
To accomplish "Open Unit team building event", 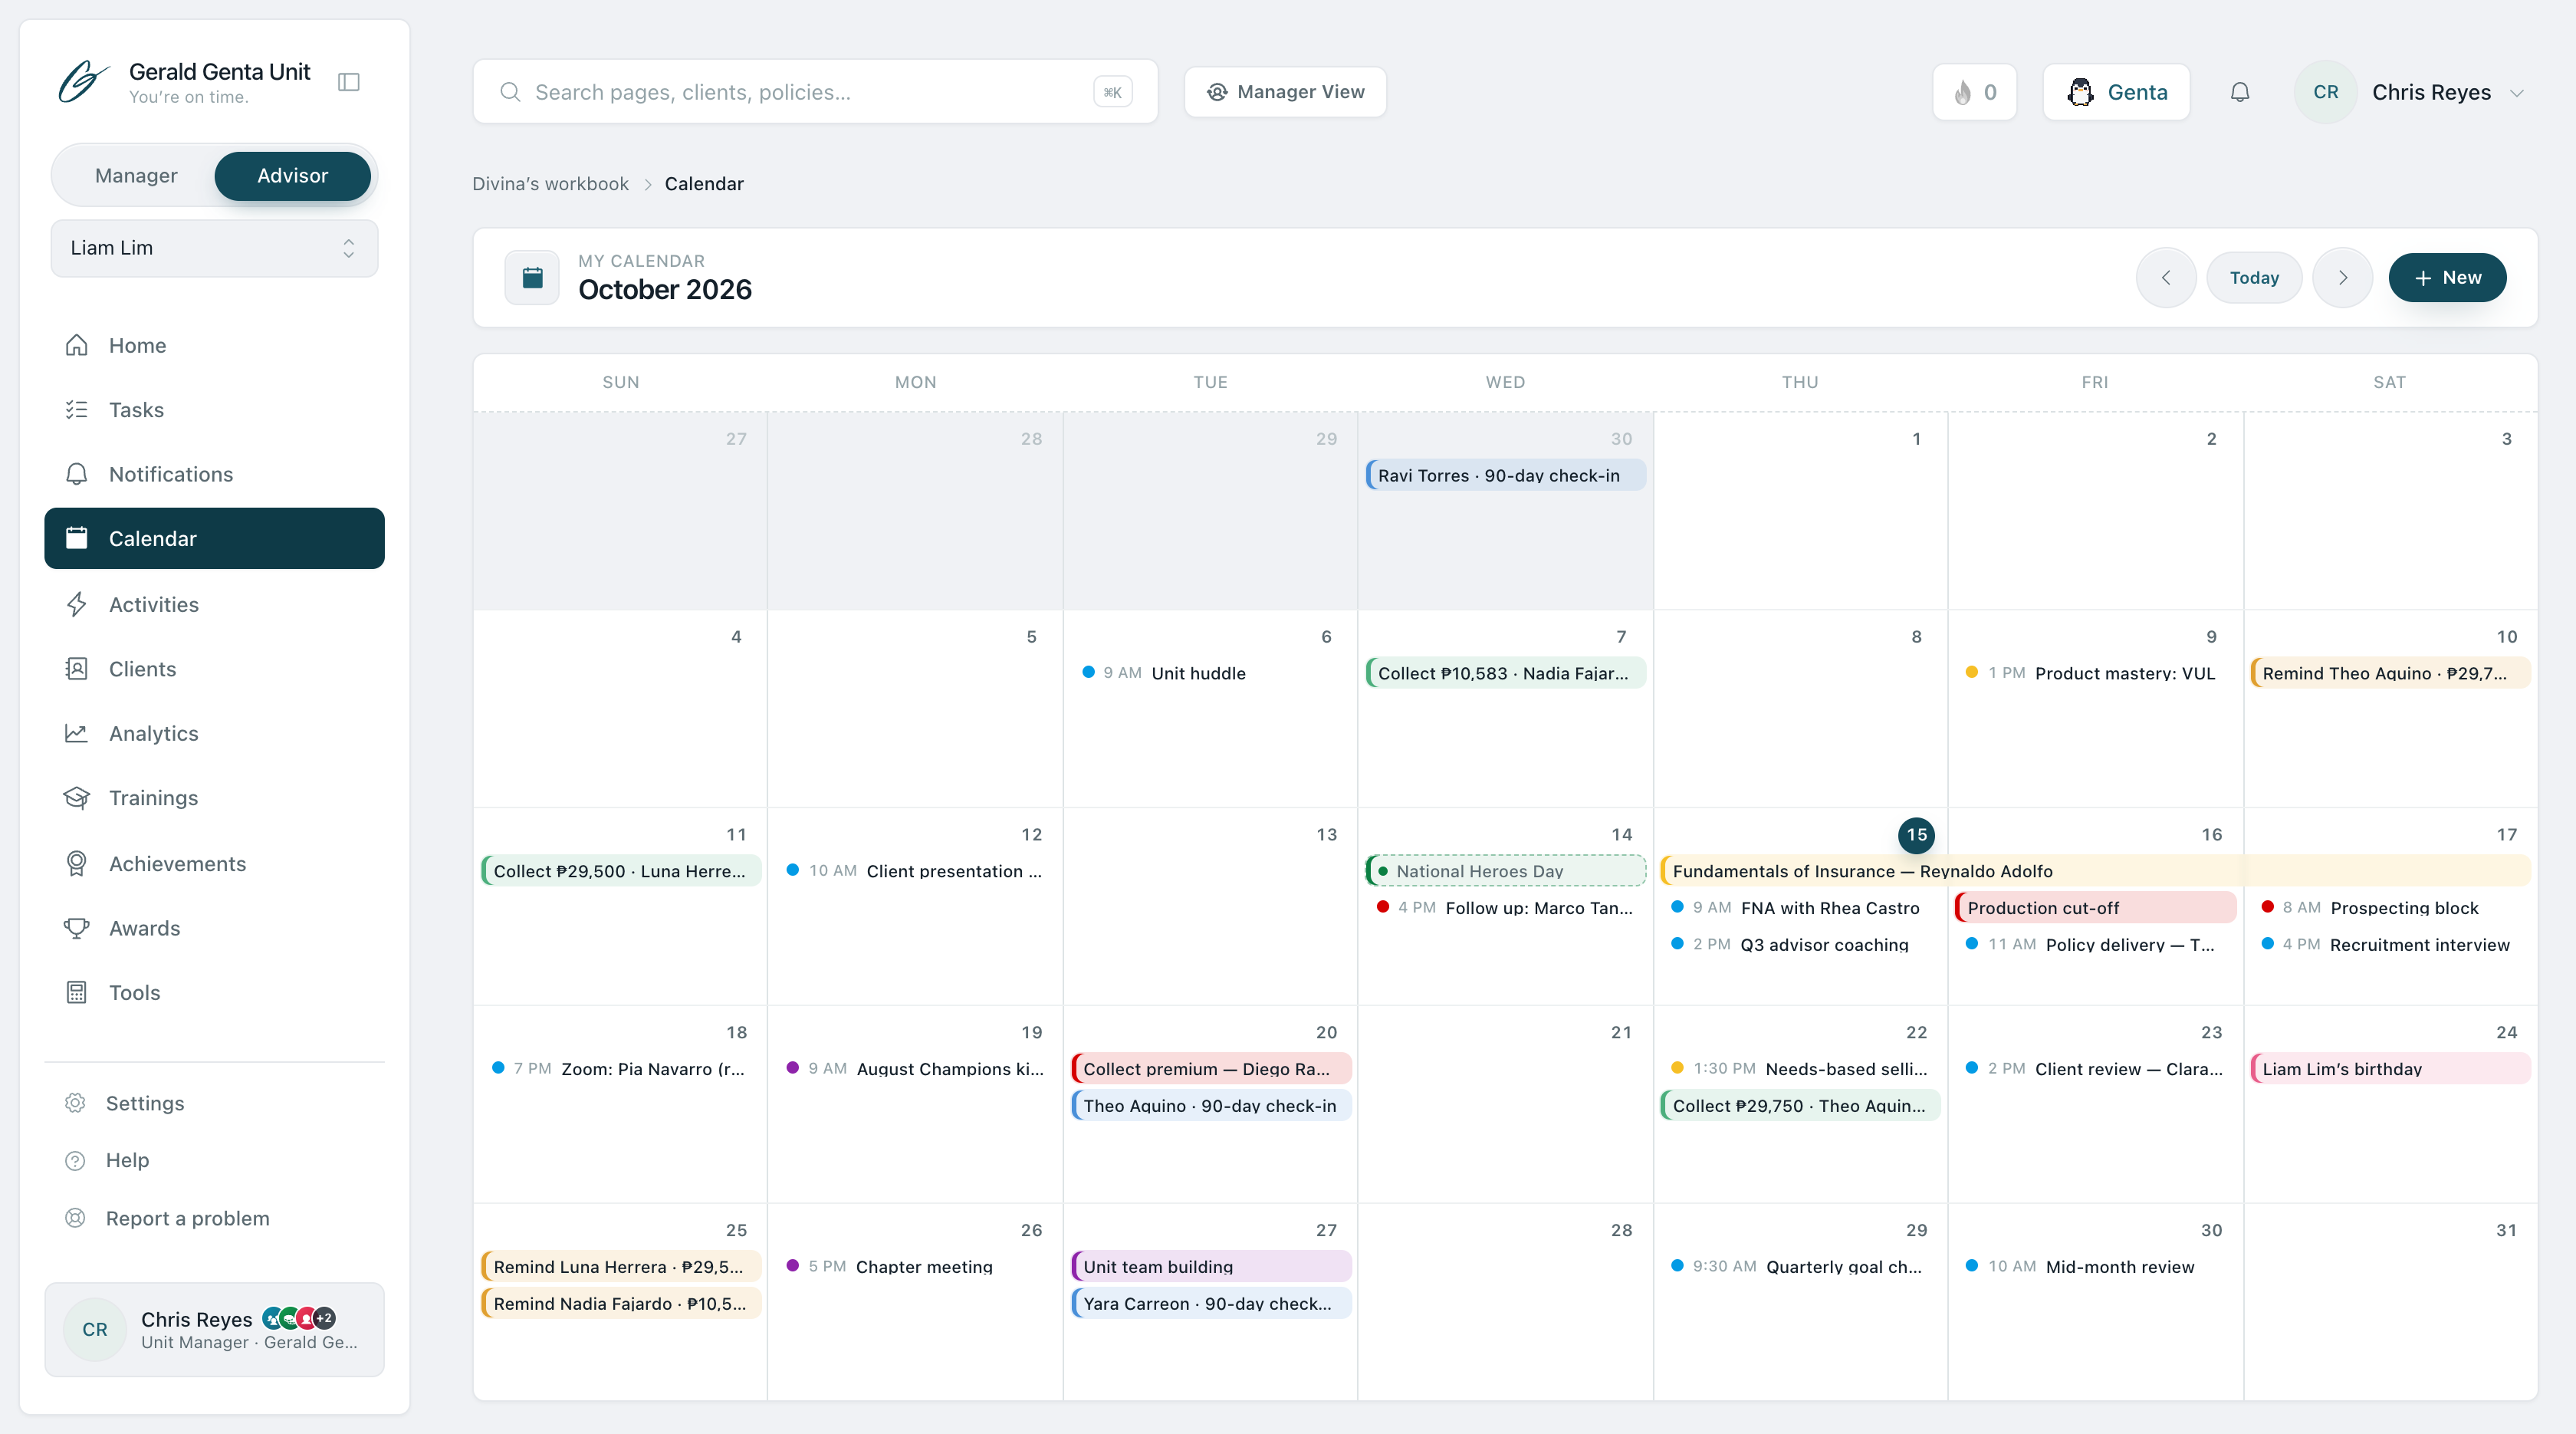I will (1211, 1267).
